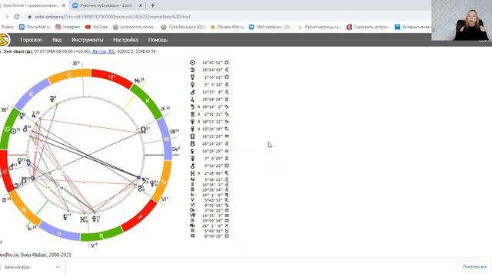Open the Почта Mail.ru bookmark

[x=35, y=27]
